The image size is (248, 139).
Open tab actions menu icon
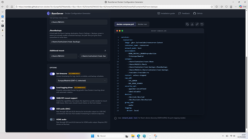[x=3, y=2]
